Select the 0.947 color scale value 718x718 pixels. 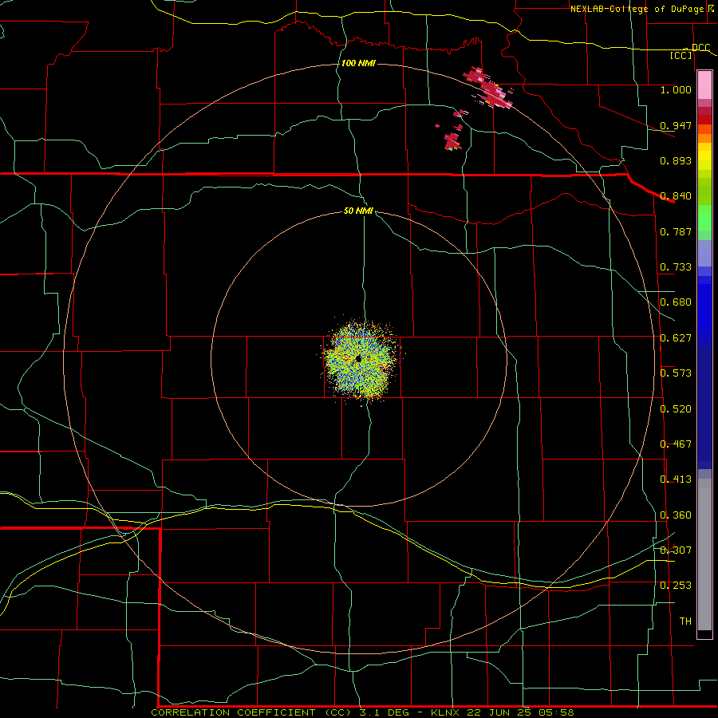point(676,125)
